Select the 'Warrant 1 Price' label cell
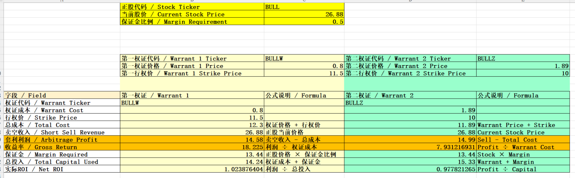 tap(192, 66)
